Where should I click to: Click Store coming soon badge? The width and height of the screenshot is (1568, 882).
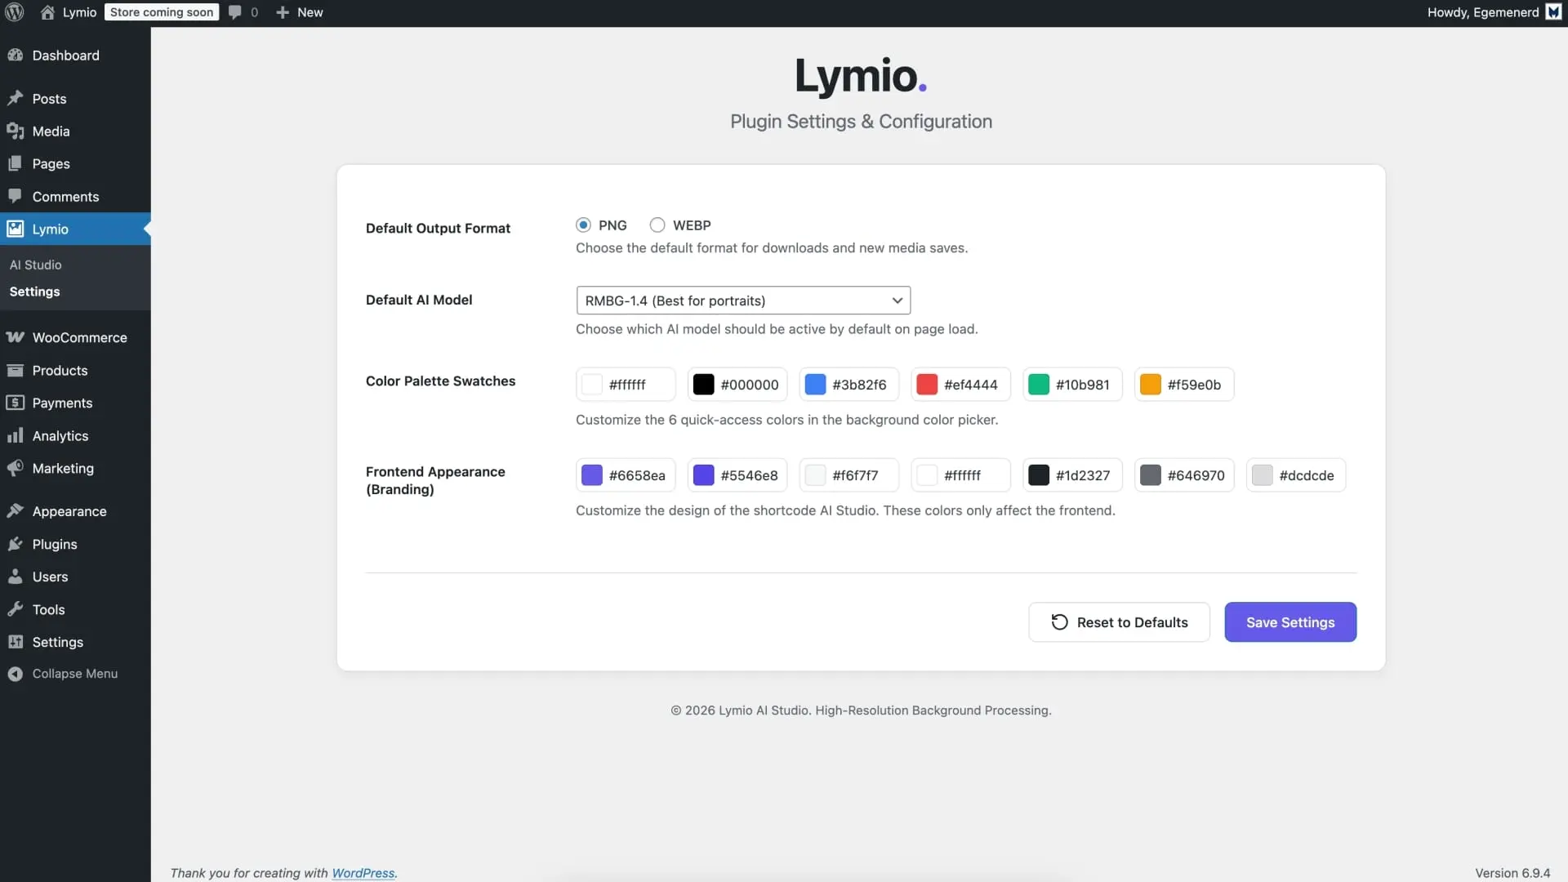pyautogui.click(x=162, y=12)
